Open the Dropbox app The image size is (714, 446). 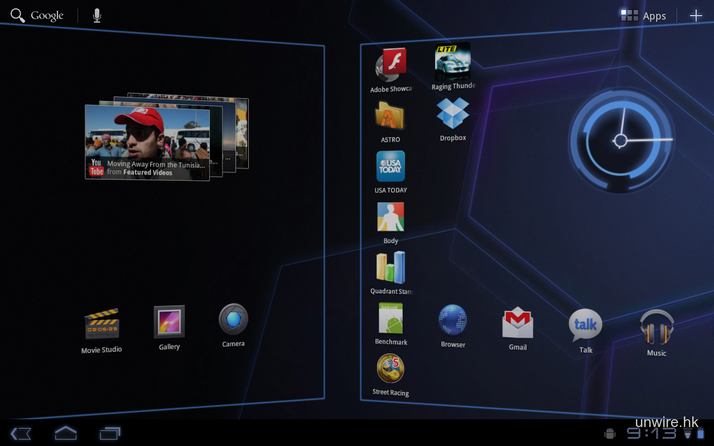coord(452,114)
